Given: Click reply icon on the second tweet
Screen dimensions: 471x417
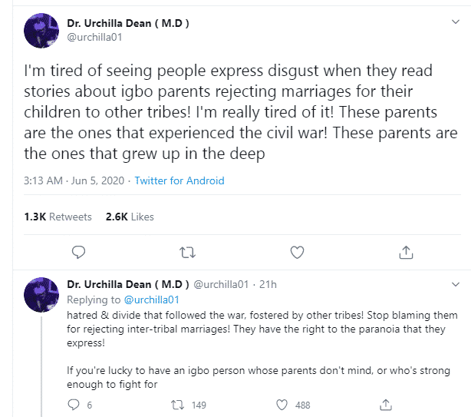Looking at the screenshot, I should pyautogui.click(x=74, y=405).
